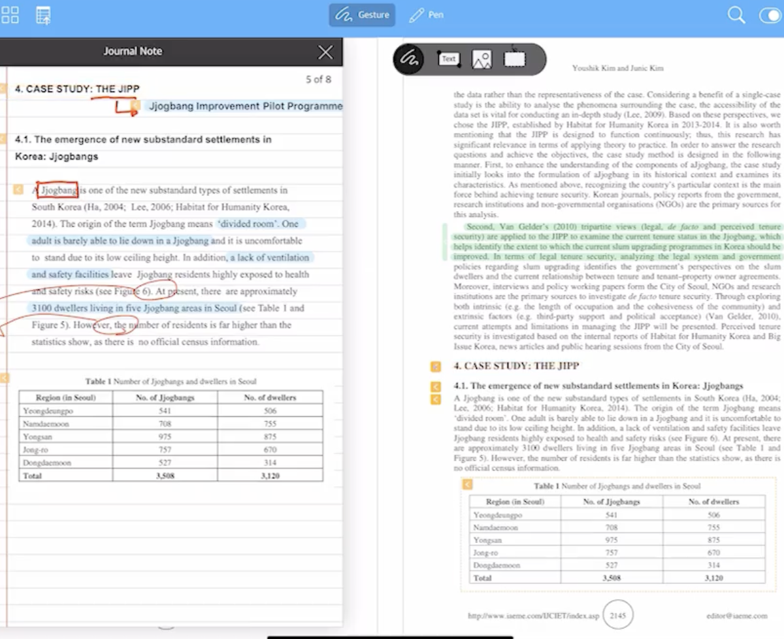This screenshot has height=639, width=784.
Task: Click the 'Journal Note' panel title
Action: [133, 51]
